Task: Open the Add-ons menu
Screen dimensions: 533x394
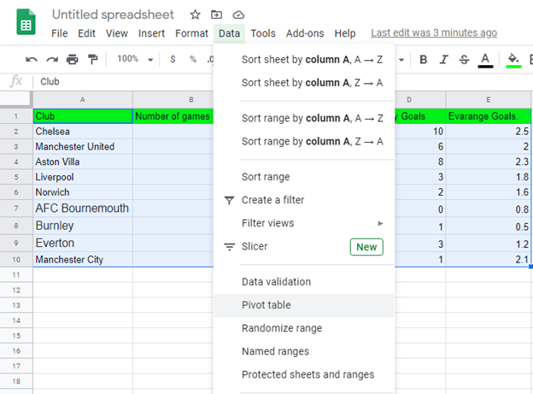Action: pos(305,33)
